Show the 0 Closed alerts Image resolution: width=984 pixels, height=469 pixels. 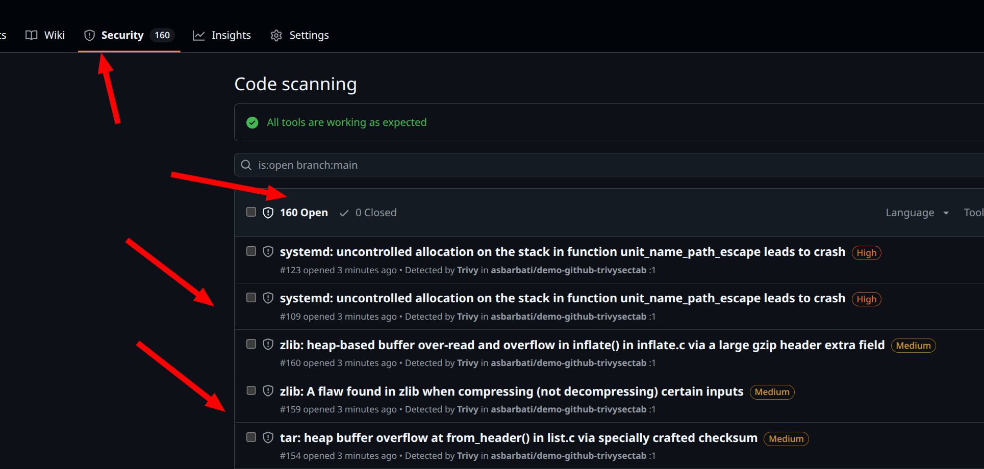click(x=368, y=213)
